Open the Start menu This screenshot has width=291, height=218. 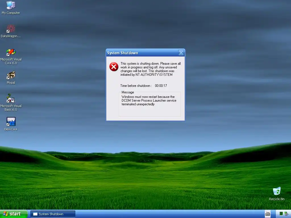point(14,214)
